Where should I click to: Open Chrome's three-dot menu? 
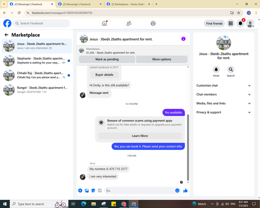tap(256, 13)
